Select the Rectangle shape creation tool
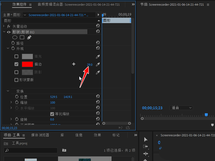Screen dimensions: 215x161 tap(23, 37)
